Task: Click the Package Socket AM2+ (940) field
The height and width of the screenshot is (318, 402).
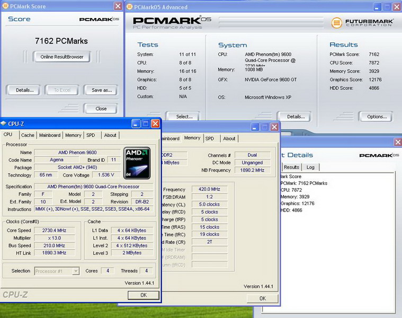Action: coord(77,167)
